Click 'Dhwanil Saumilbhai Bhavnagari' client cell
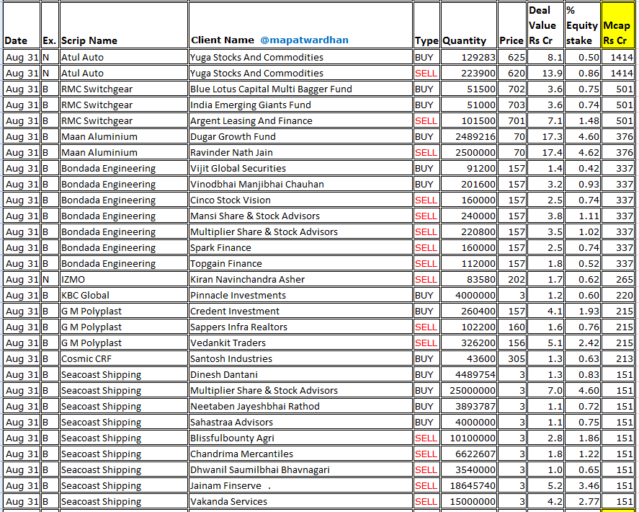The image size is (639, 512). [x=300, y=470]
